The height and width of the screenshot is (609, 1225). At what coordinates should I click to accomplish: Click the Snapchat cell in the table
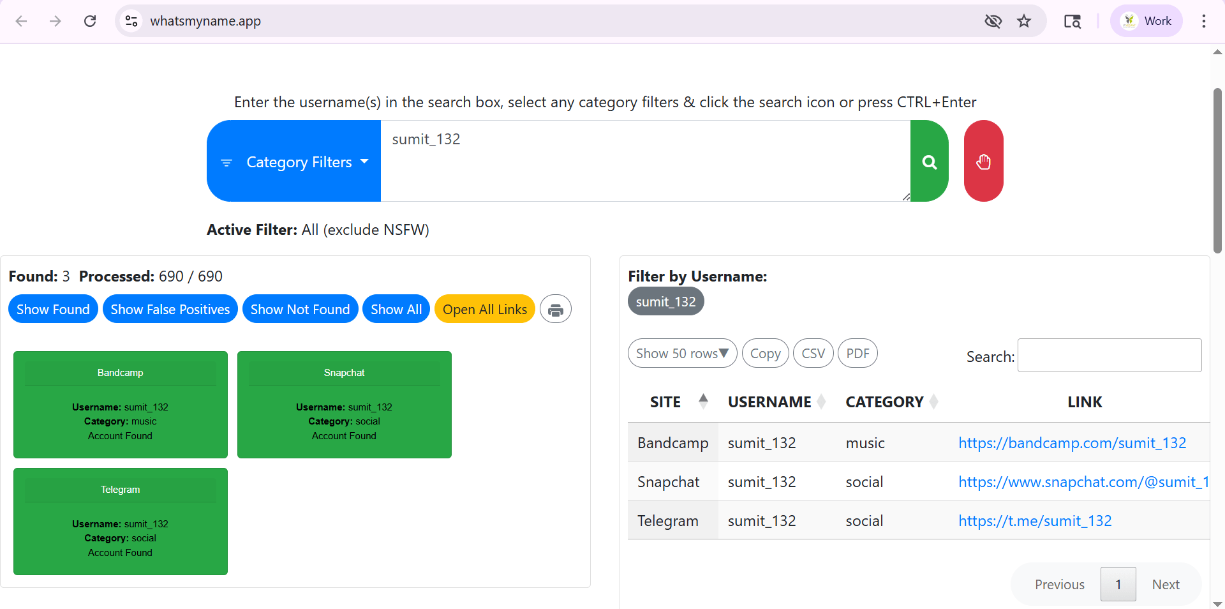(x=673, y=482)
